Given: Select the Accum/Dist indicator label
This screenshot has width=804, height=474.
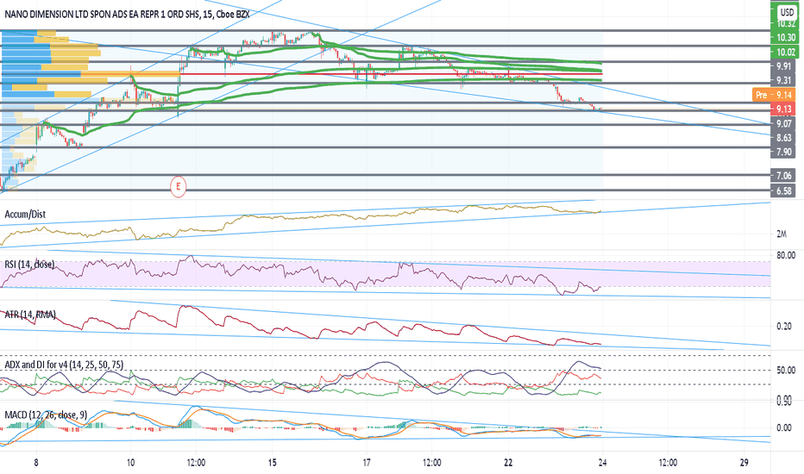Looking at the screenshot, I should point(25,215).
